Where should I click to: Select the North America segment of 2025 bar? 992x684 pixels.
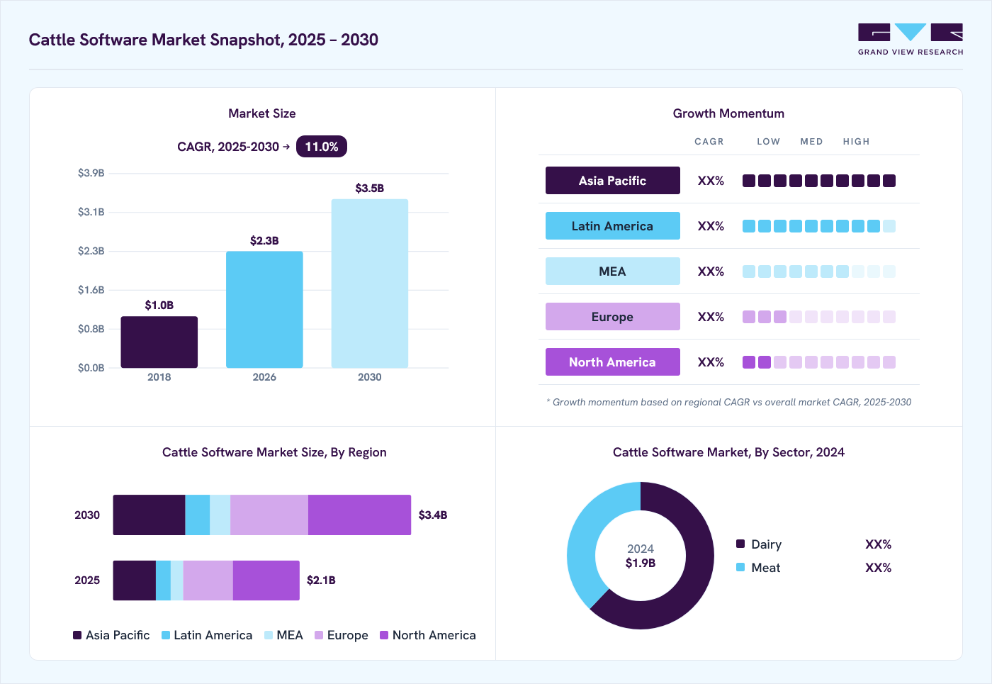266,581
